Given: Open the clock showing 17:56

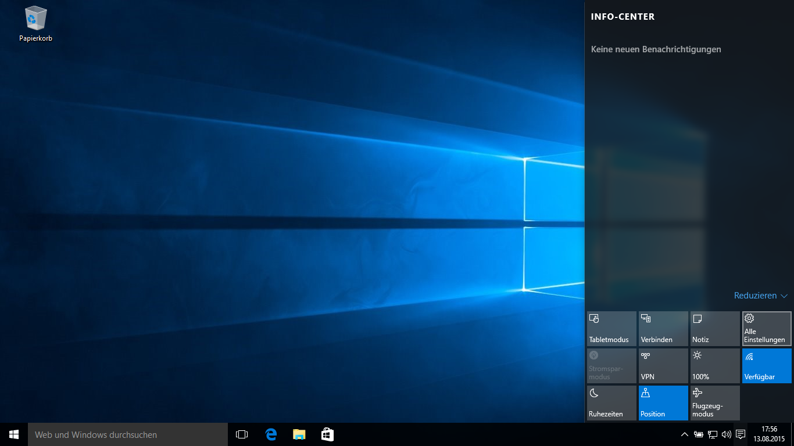Looking at the screenshot, I should pyautogui.click(x=769, y=434).
